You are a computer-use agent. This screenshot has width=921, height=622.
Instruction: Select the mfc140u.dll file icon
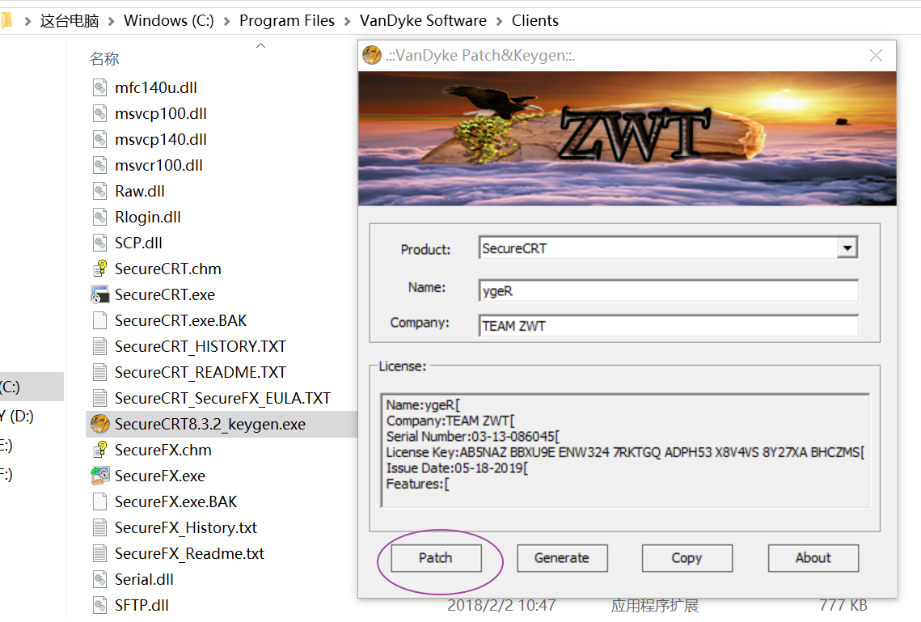(x=98, y=87)
